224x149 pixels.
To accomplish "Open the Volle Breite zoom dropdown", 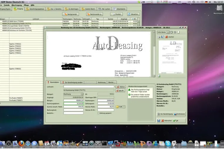I will point(168,32).
